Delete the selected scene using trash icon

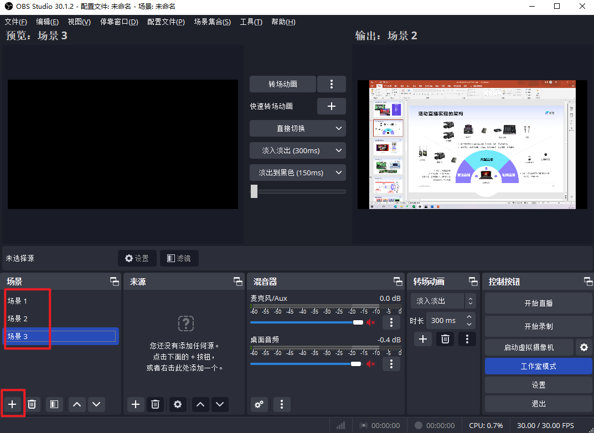32,404
